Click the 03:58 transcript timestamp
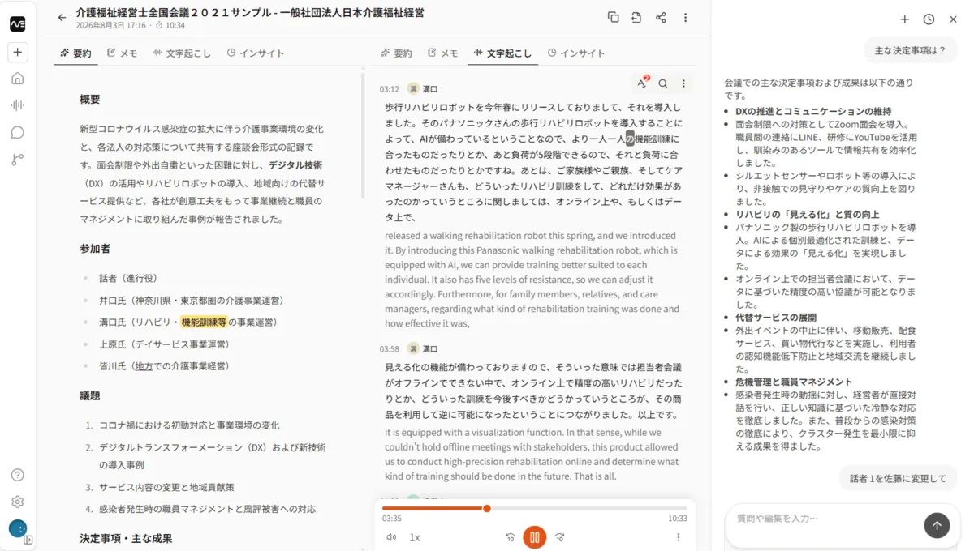This screenshot has width=974, height=551. tap(390, 349)
